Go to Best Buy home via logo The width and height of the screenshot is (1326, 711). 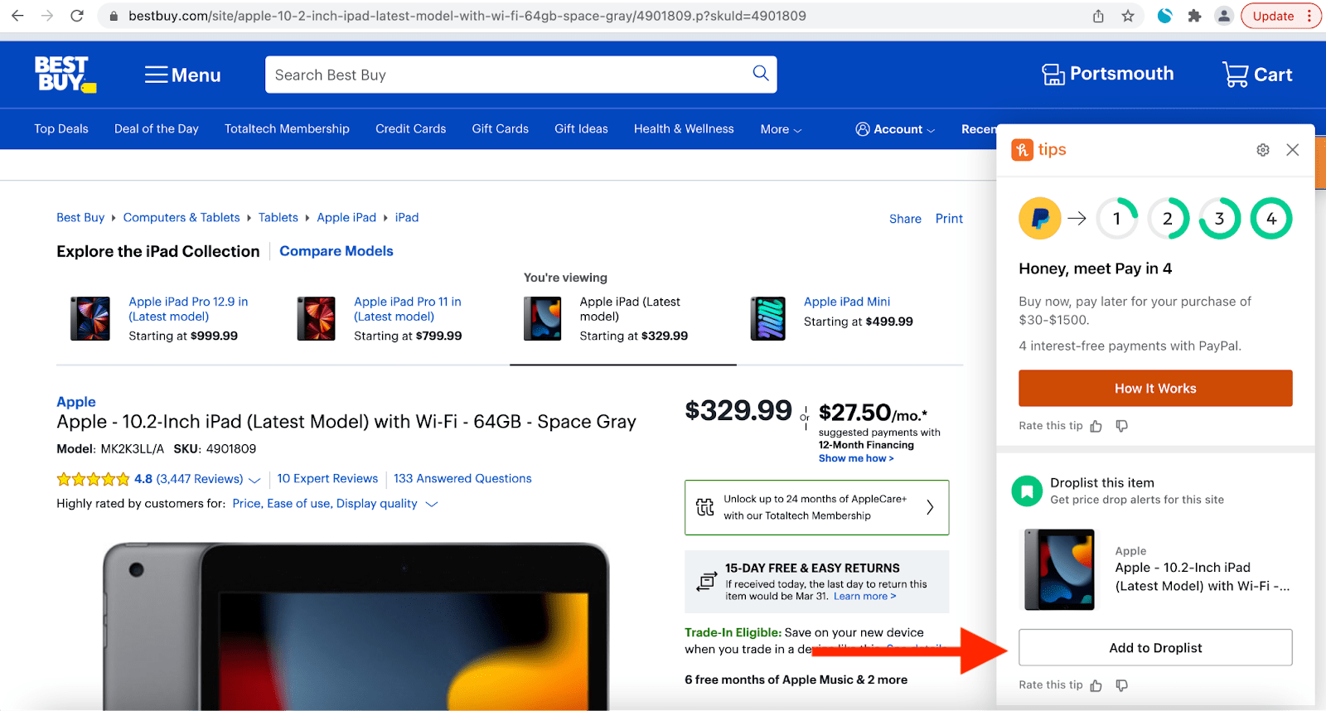(x=65, y=74)
